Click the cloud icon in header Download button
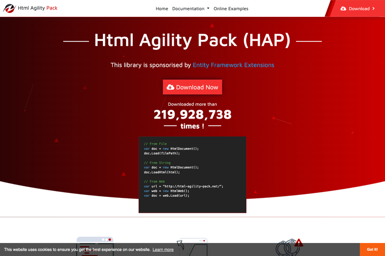 coord(343,9)
